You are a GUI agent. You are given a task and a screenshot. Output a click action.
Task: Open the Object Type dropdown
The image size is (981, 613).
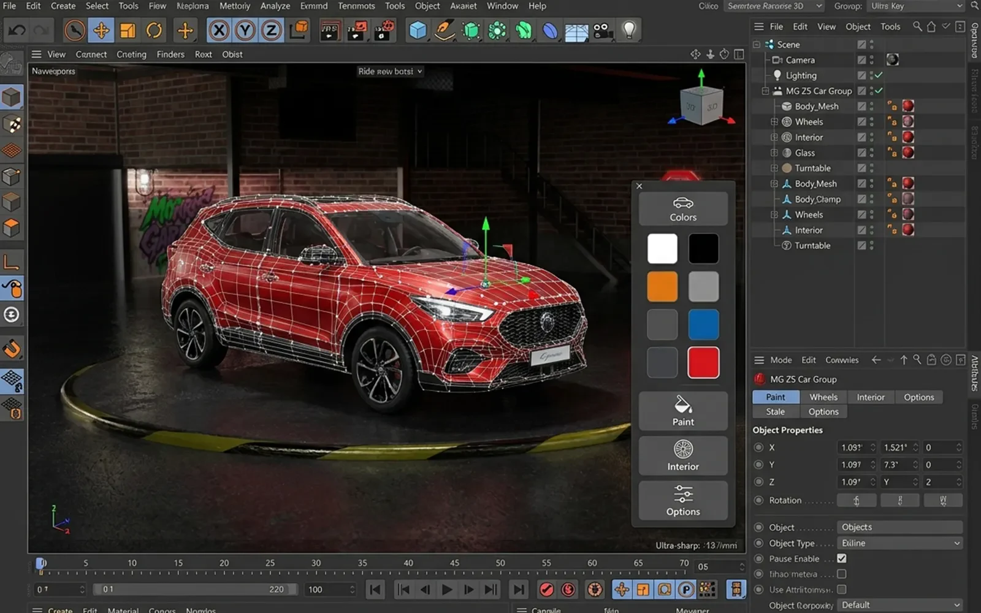point(899,543)
